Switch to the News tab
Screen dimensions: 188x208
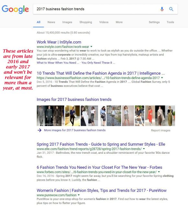pyautogui.click(x=51, y=22)
